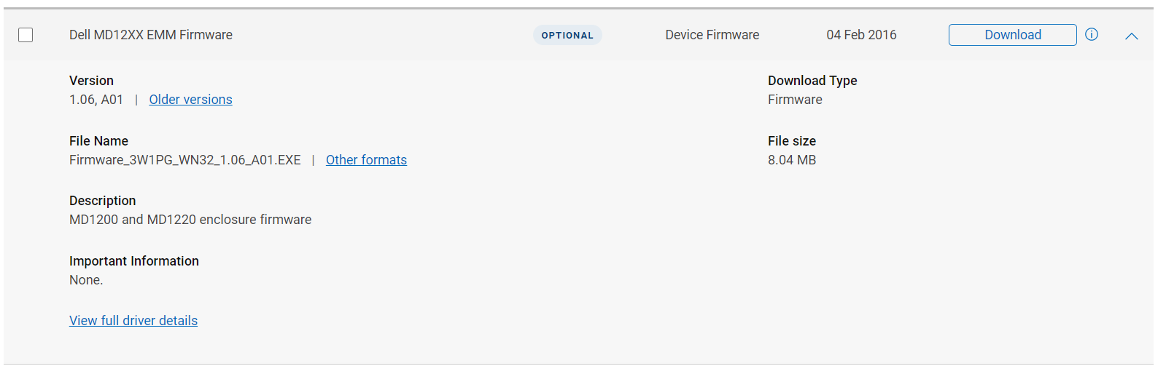This screenshot has height=371, width=1166.
Task: Click the OPTIONAL importance badge
Action: (x=567, y=35)
